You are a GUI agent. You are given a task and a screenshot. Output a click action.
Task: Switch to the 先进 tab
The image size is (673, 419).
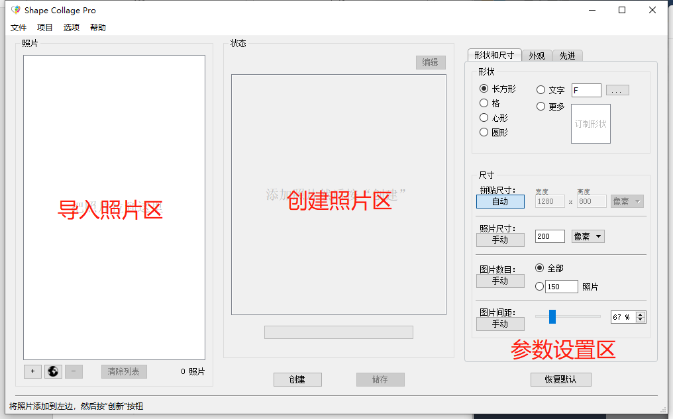(x=568, y=56)
